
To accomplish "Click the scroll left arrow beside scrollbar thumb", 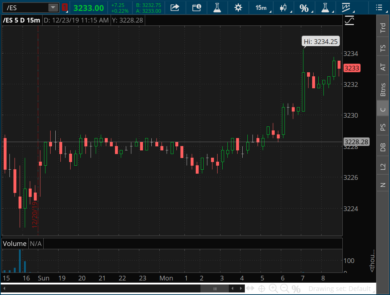I will point(232,288).
